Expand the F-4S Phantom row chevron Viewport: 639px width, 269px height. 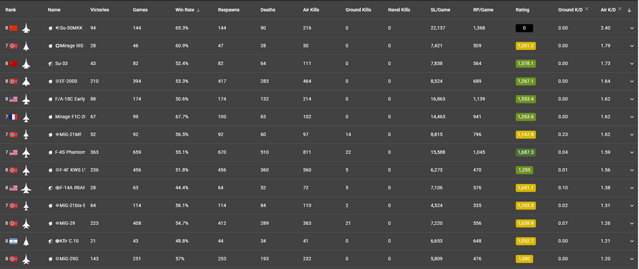pyautogui.click(x=631, y=153)
